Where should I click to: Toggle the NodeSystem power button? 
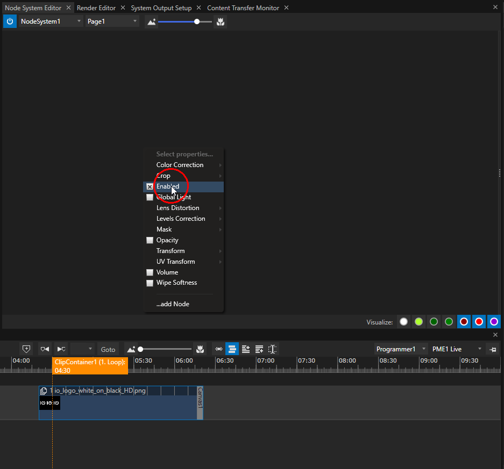pos(10,21)
